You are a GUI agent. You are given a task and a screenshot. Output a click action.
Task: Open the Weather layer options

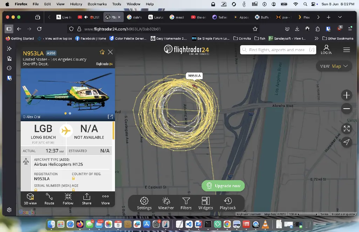pos(166,203)
